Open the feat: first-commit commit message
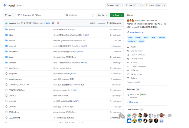189x128 pixels. coord(61,96)
